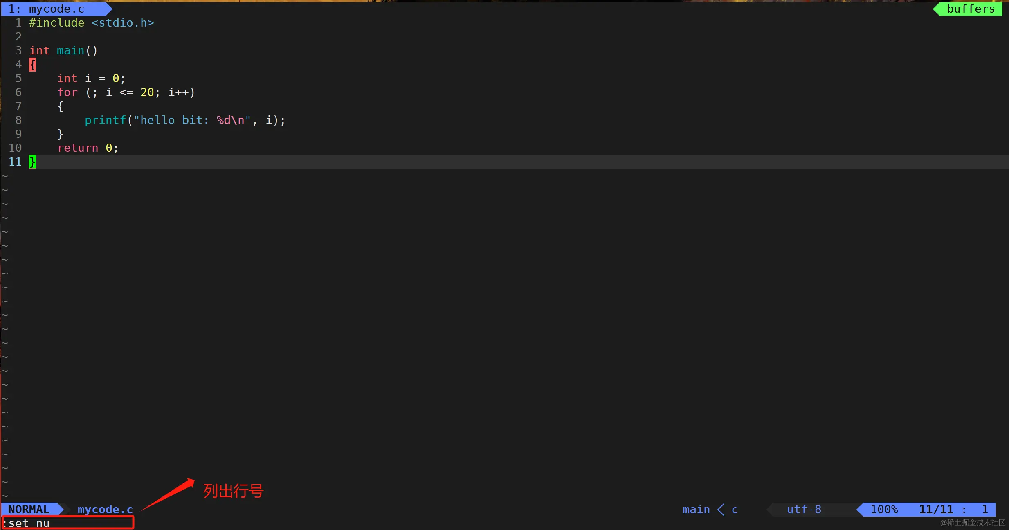
Task: Click the printf function call
Action: click(x=105, y=120)
